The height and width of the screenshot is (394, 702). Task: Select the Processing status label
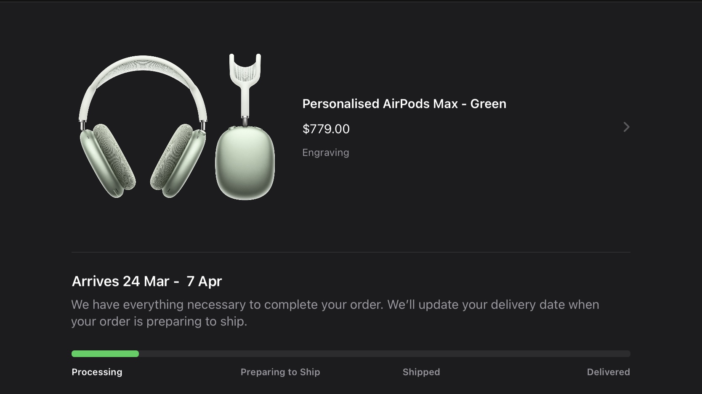(x=97, y=372)
